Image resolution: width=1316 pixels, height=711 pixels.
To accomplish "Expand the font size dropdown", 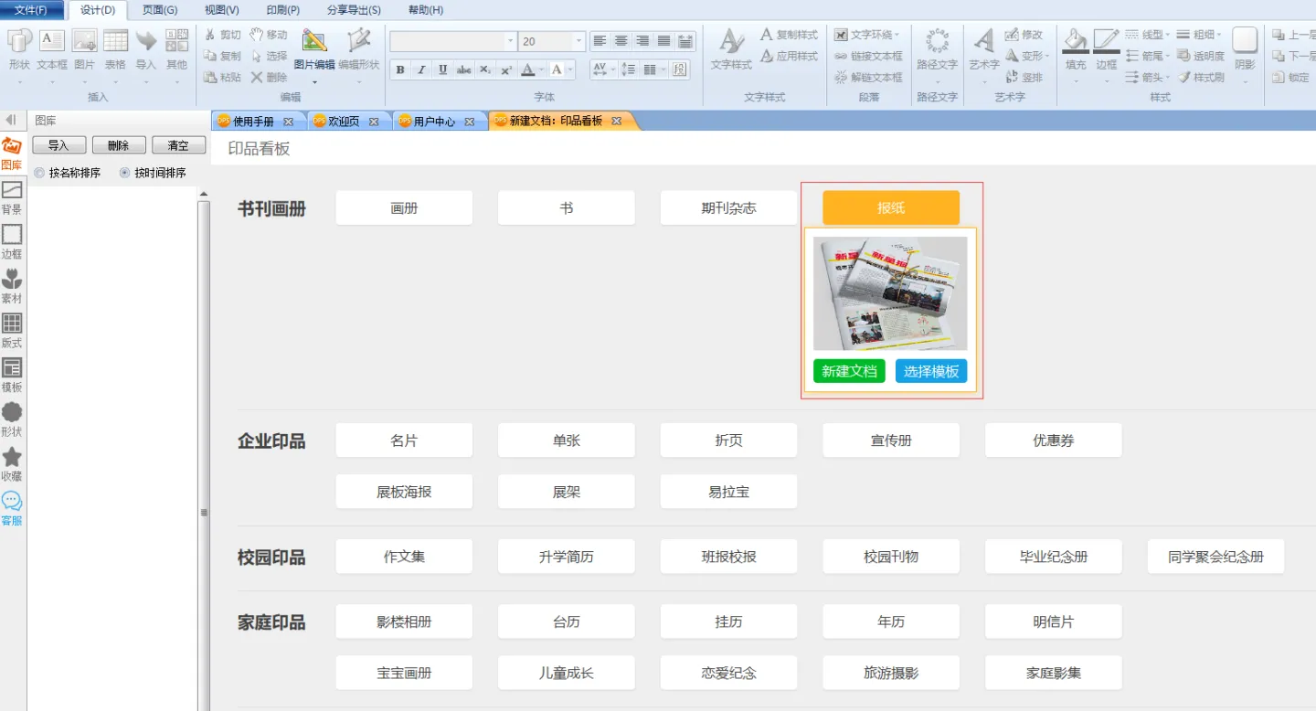I will (x=578, y=41).
